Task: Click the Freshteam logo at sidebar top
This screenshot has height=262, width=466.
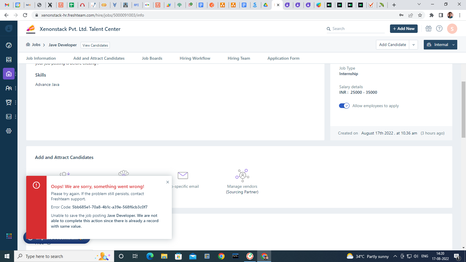Action: point(9,28)
